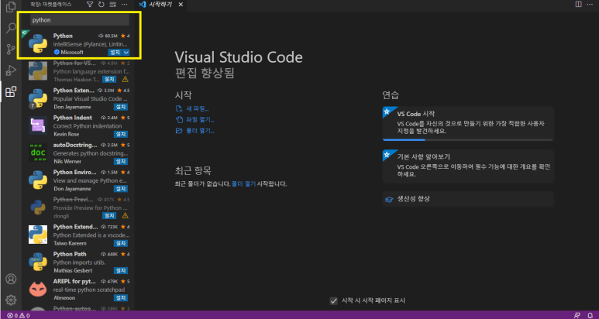Screen dimensions: 599x319
Task: Open the extensions panel more actions menu
Action: (x=124, y=5)
